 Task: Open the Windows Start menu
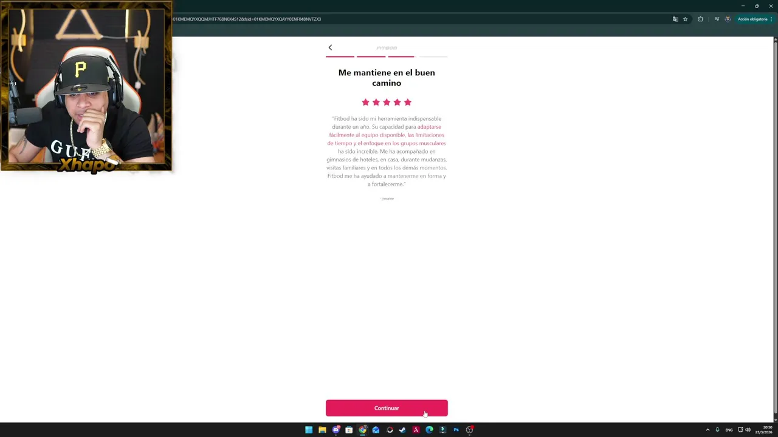click(309, 430)
